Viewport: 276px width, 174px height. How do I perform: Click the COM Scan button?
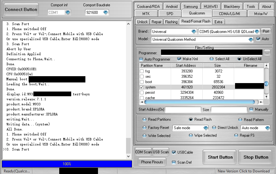point(143,152)
